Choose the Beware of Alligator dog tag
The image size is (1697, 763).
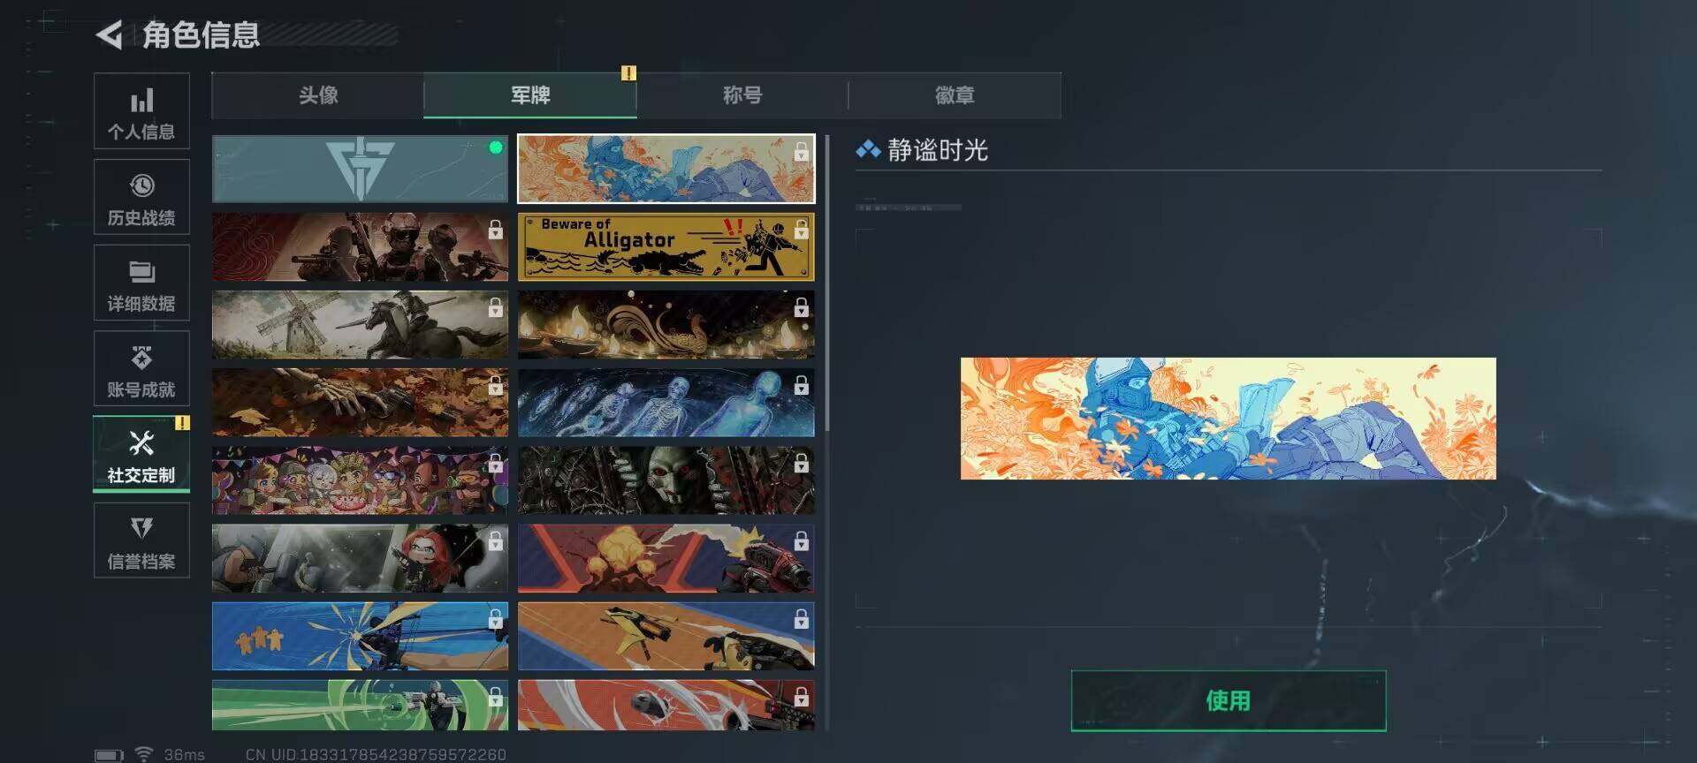coord(666,247)
